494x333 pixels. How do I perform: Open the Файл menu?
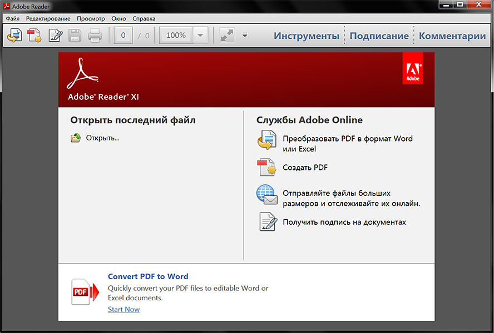pyautogui.click(x=13, y=18)
